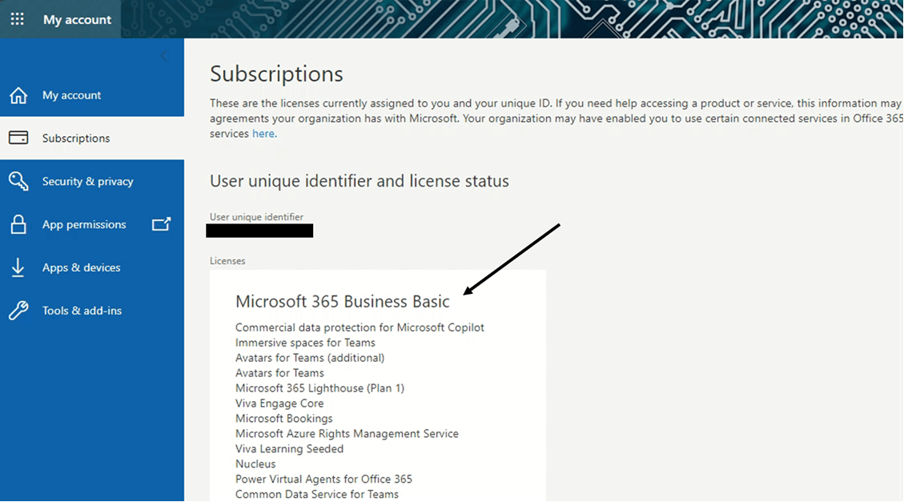Click 'Viva Engage Core' entry
Image resolution: width=904 pixels, height=502 pixels.
279,404
